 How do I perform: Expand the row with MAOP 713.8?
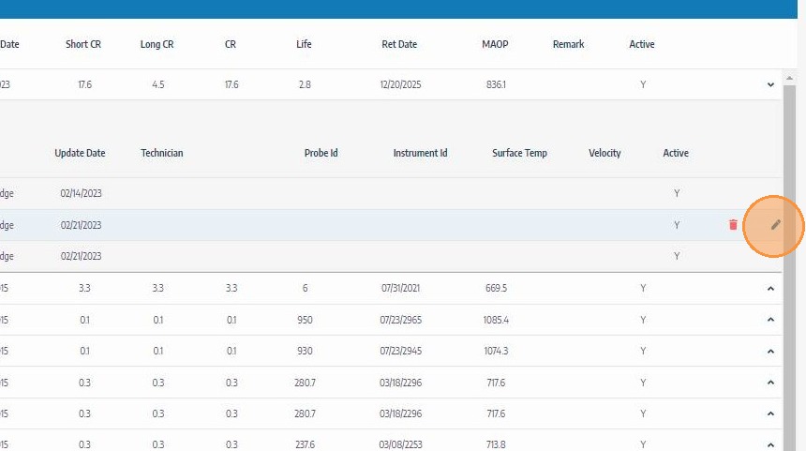770,444
